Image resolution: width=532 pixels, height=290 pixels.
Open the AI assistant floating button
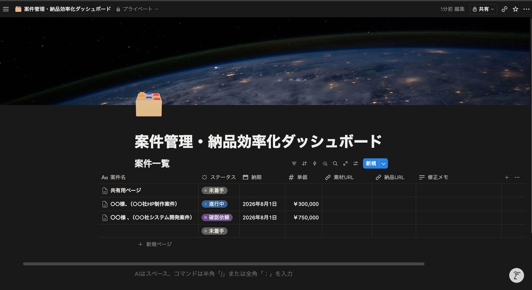516,275
